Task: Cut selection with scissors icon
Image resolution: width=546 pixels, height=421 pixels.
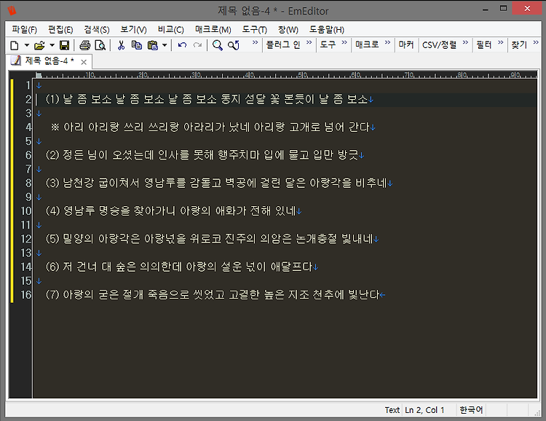Action: tap(121, 45)
